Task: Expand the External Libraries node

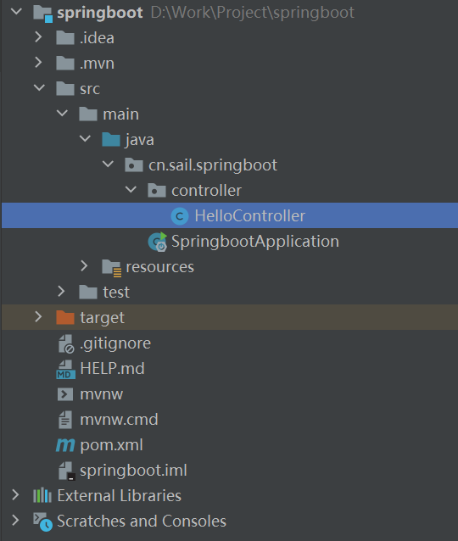Action: [15, 495]
